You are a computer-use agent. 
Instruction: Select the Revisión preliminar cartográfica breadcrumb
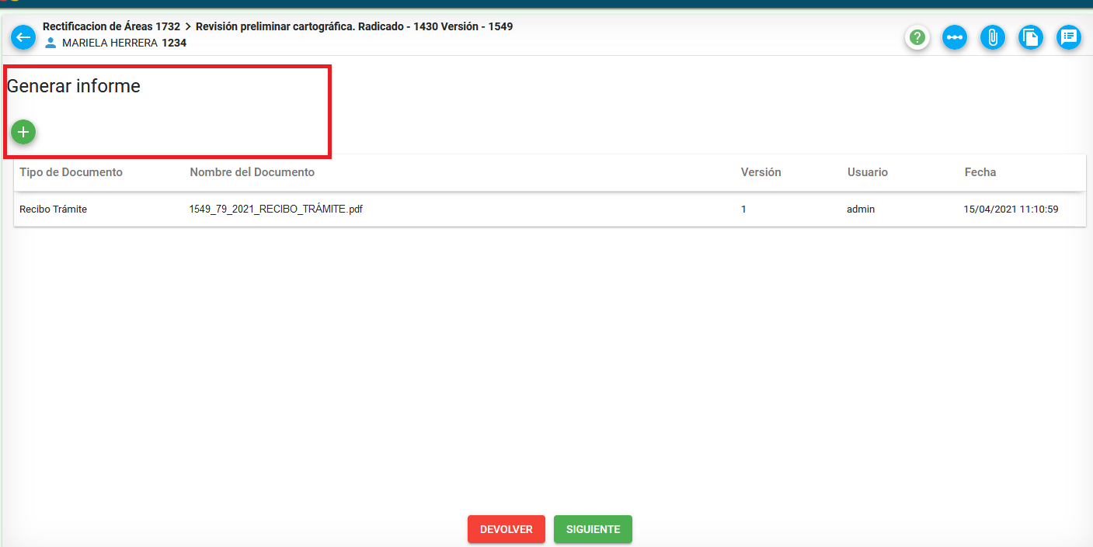pyautogui.click(x=353, y=26)
